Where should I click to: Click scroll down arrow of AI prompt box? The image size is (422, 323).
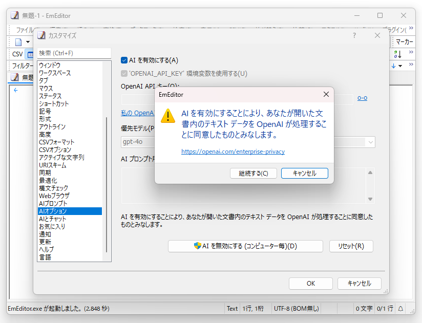(370, 199)
